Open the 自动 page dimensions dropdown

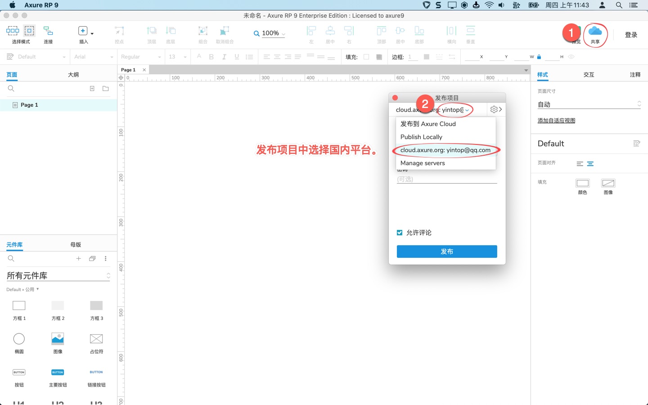tap(589, 104)
